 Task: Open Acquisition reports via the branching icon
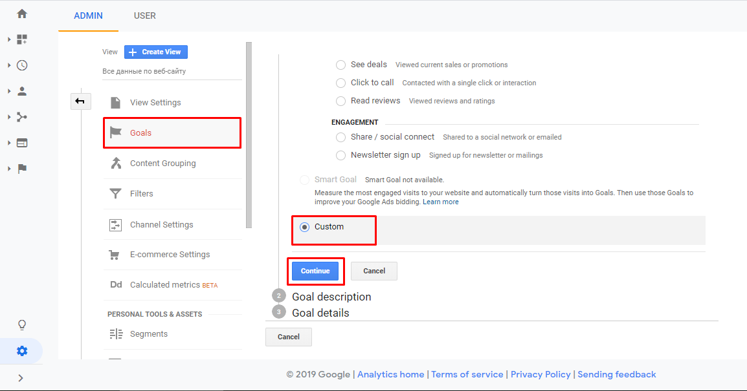[x=21, y=116]
